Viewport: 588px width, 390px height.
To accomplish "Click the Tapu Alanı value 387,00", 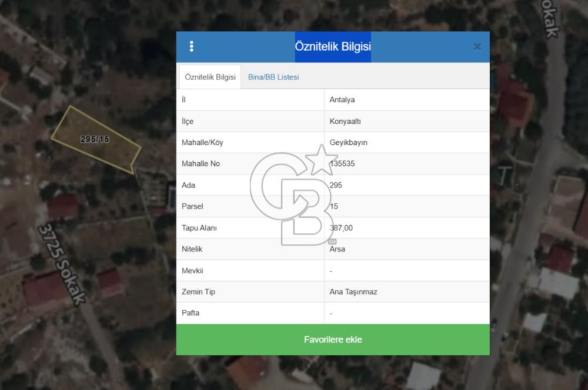I will click(x=341, y=228).
